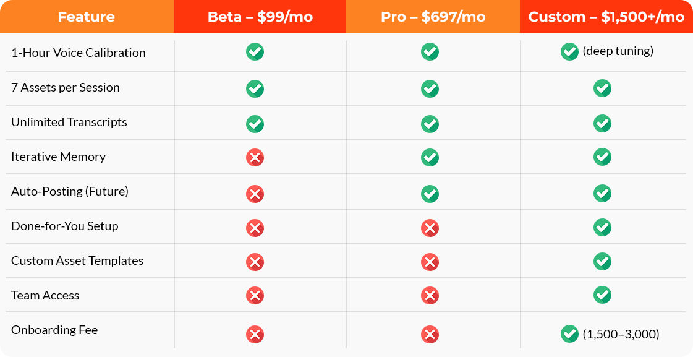Viewport: 693px width, 357px height.
Task: Click the Custom check for Unlimited Transcripts
Action: click(602, 123)
